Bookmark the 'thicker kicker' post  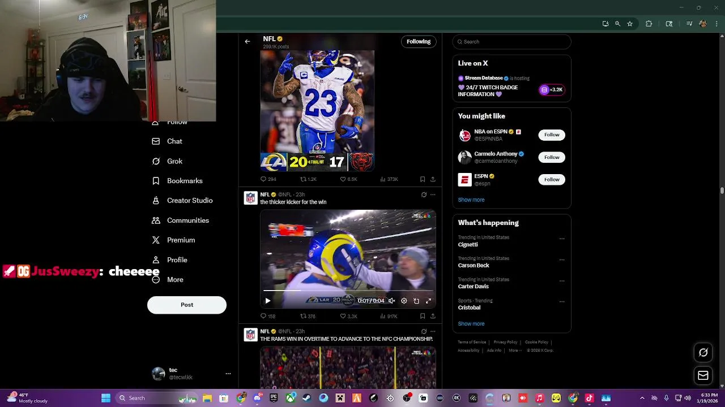pos(423,316)
